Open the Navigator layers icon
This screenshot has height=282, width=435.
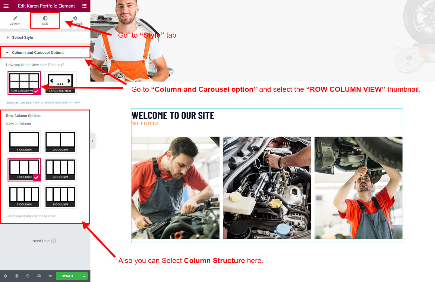pos(17,276)
